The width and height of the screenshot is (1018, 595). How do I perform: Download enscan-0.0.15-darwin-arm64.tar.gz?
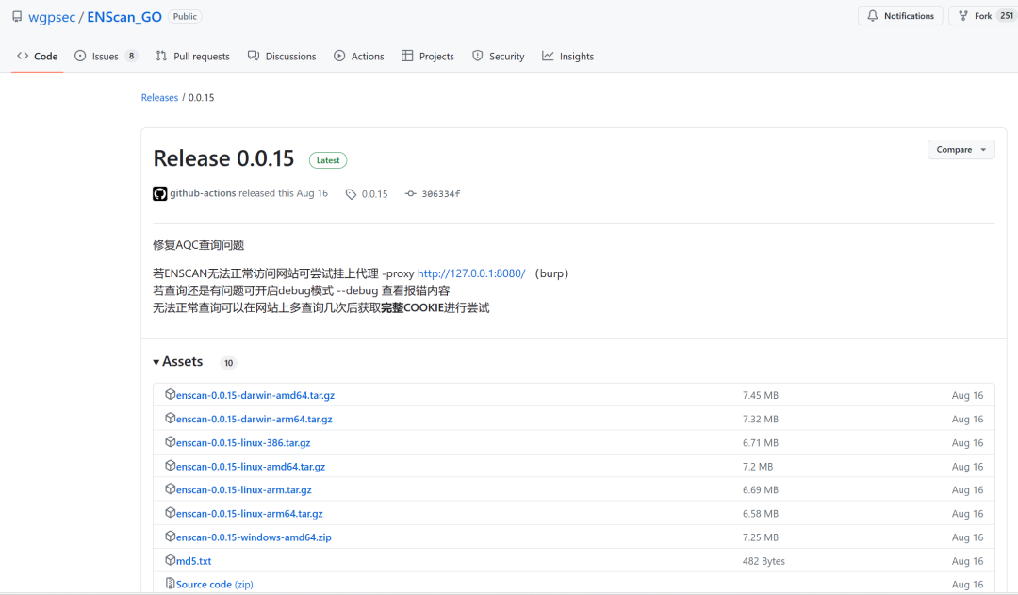[x=254, y=419]
